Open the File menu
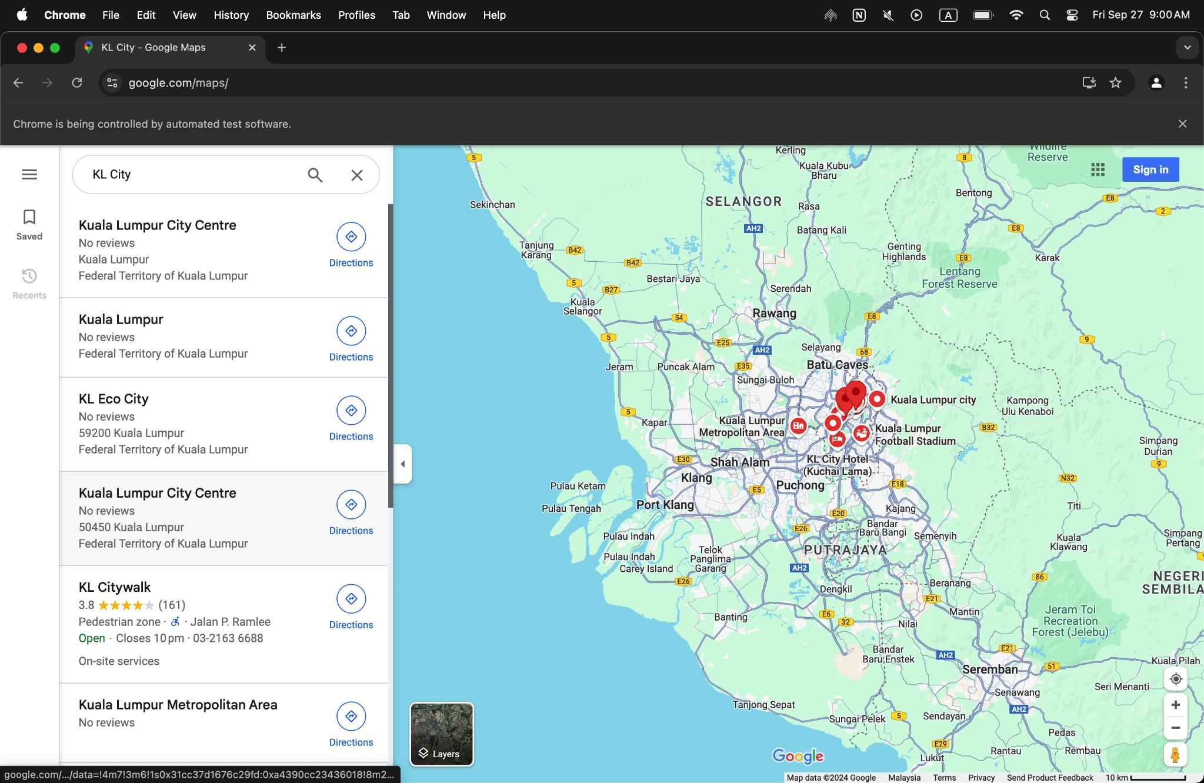Image resolution: width=1204 pixels, height=783 pixels. point(111,15)
